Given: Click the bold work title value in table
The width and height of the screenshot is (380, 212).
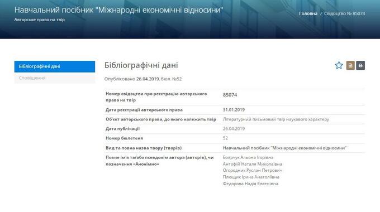Looking at the screenshot, I should pos(284,148).
